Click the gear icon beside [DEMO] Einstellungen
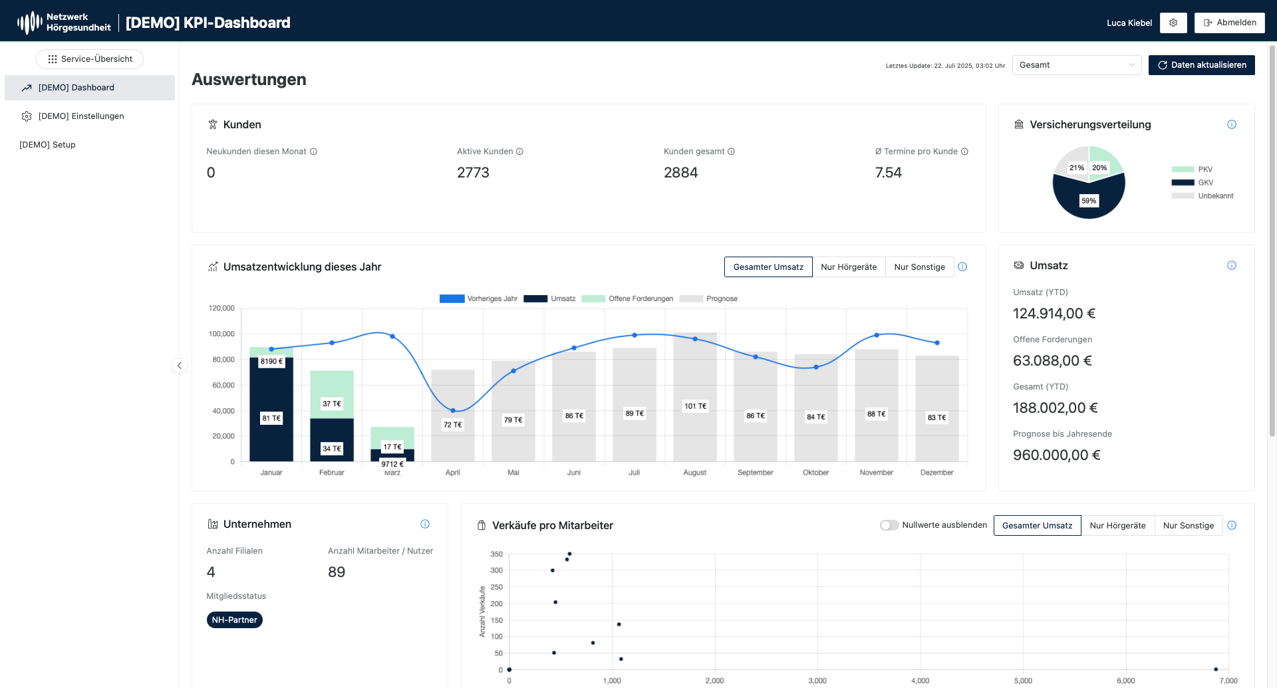This screenshot has width=1277, height=688. (27, 116)
